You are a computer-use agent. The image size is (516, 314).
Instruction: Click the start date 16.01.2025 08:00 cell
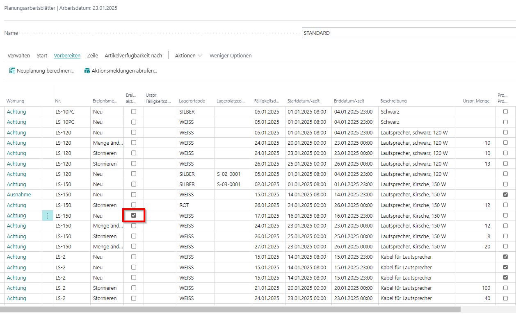click(308, 215)
